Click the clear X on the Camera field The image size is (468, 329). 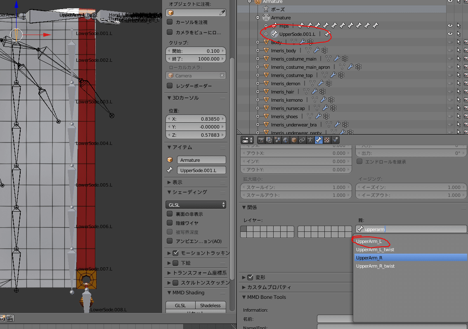pyautogui.click(x=222, y=76)
